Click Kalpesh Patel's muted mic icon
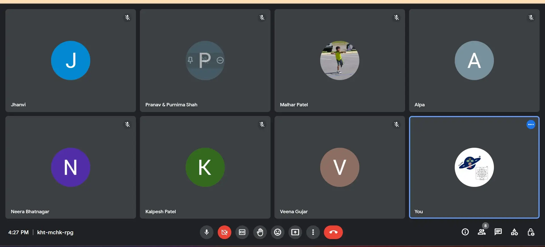Screen dimensions: 545x247 tap(262, 124)
